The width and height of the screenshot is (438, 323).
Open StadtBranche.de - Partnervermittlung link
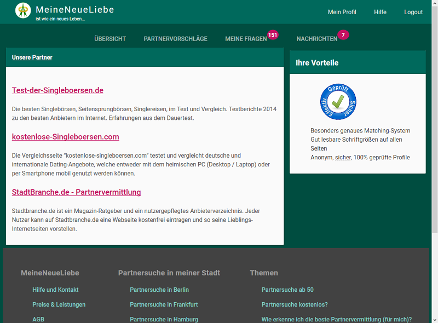76,192
